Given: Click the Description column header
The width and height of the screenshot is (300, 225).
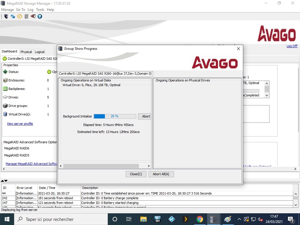Looking at the screenshot, I should tap(187, 188).
